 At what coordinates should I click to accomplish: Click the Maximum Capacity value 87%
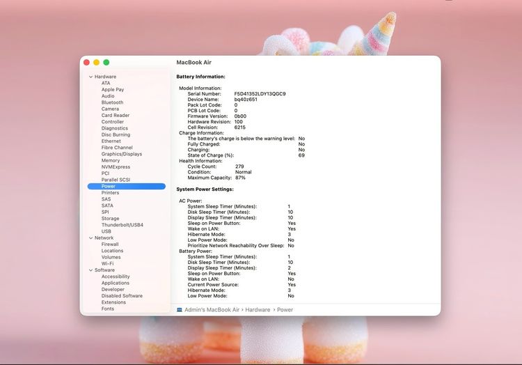(x=240, y=178)
